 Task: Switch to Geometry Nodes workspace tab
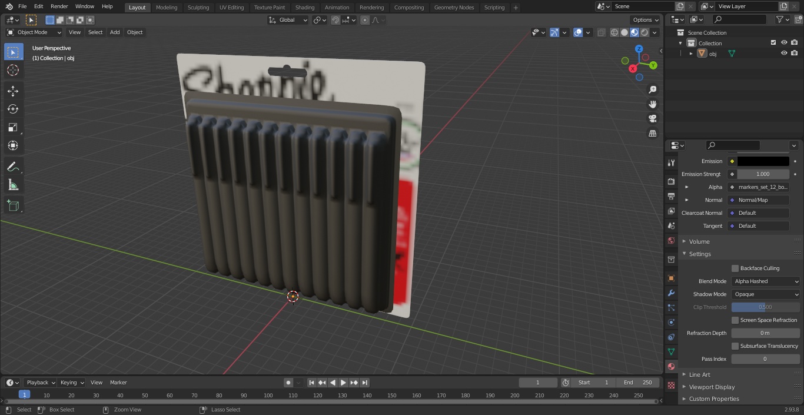(454, 8)
